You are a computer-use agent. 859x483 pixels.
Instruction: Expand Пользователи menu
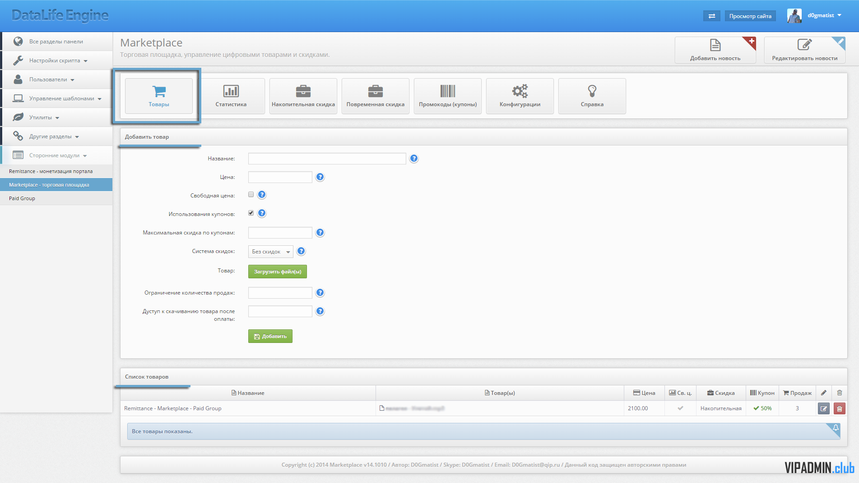pos(56,80)
